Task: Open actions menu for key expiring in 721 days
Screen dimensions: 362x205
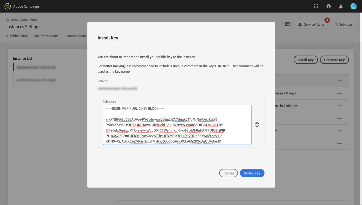Action: tap(340, 93)
